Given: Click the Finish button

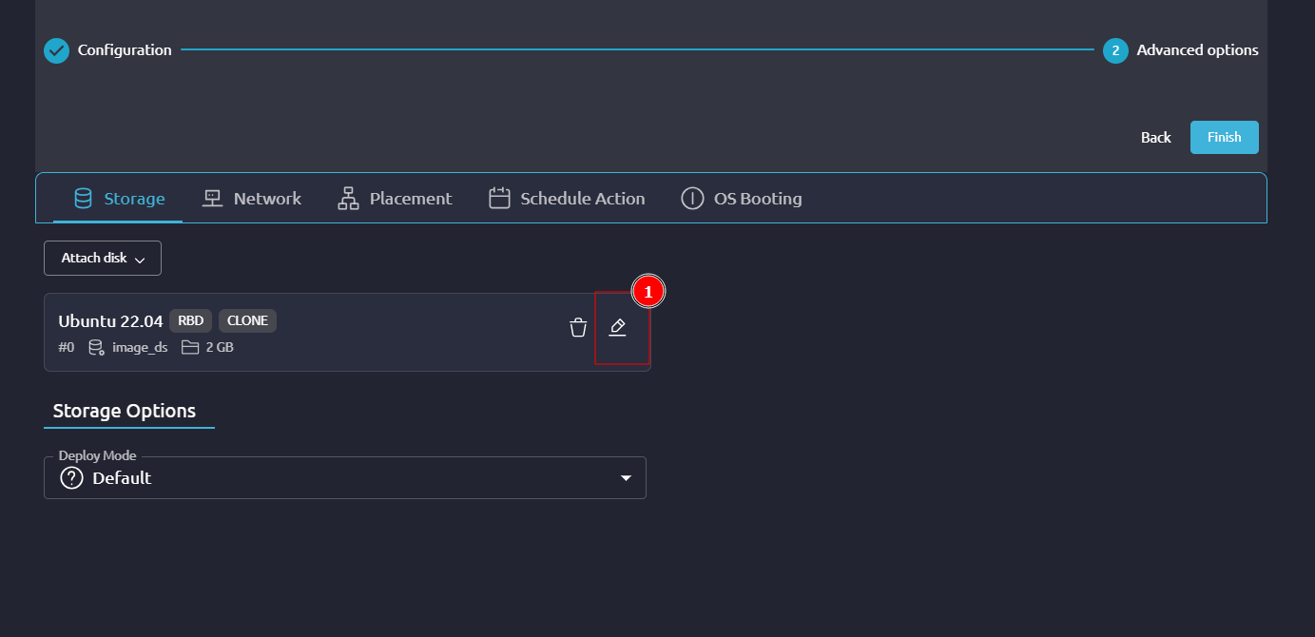Looking at the screenshot, I should 1224,137.
